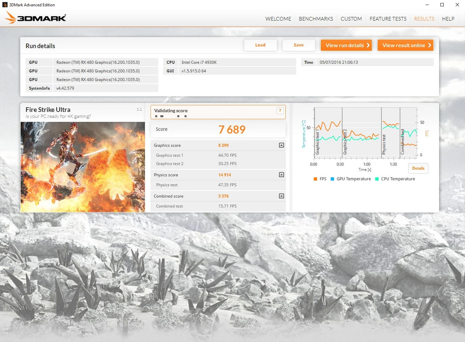Click the blue GPU Temperature legend swatch

tap(332, 179)
